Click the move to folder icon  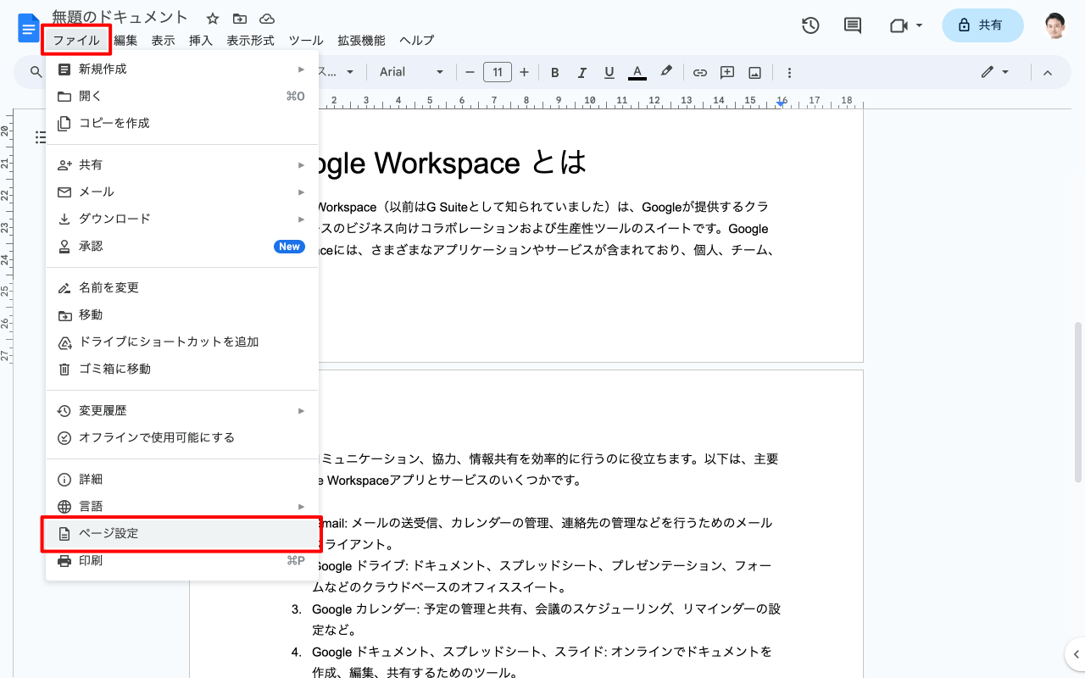(240, 18)
